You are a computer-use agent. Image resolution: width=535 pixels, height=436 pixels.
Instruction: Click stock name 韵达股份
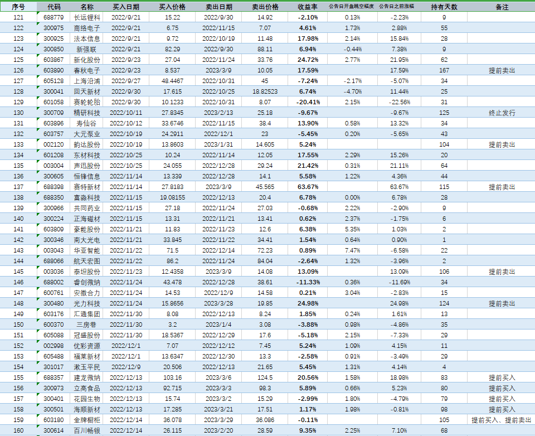pyautogui.click(x=87, y=144)
